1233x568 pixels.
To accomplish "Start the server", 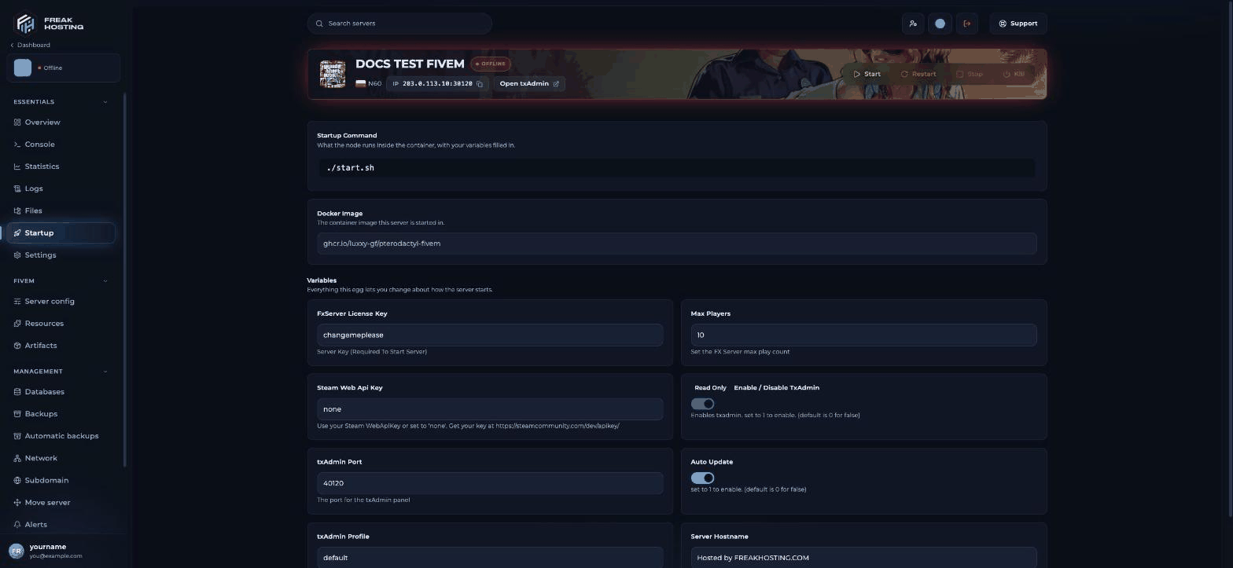I will [x=867, y=74].
